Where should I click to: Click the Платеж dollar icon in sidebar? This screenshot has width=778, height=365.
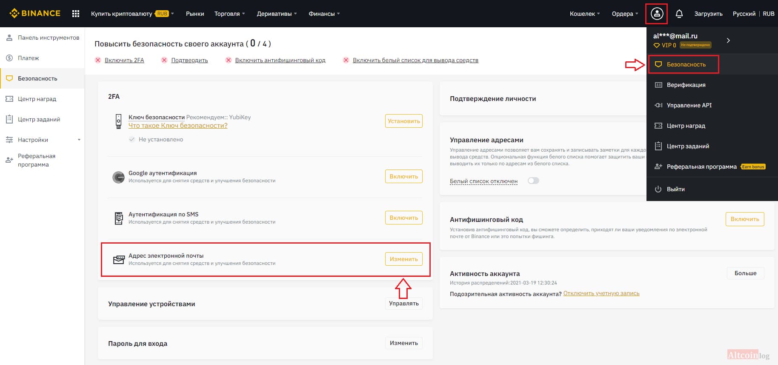[9, 58]
